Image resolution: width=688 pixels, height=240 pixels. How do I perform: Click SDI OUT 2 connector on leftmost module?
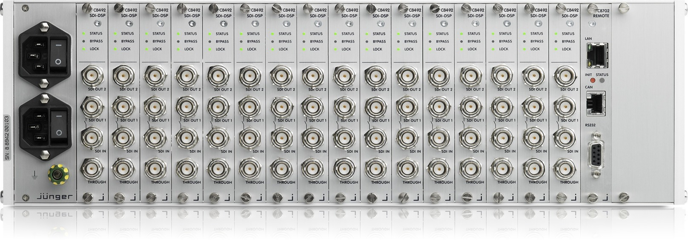tap(92, 76)
